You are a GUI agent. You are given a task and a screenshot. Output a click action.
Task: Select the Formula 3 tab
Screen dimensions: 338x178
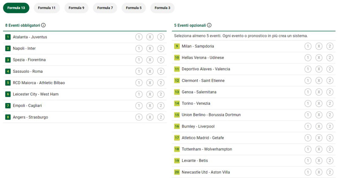click(x=162, y=8)
